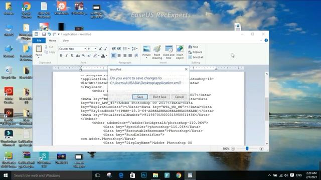Click the Paste icon in Clipboard group

click(39, 49)
